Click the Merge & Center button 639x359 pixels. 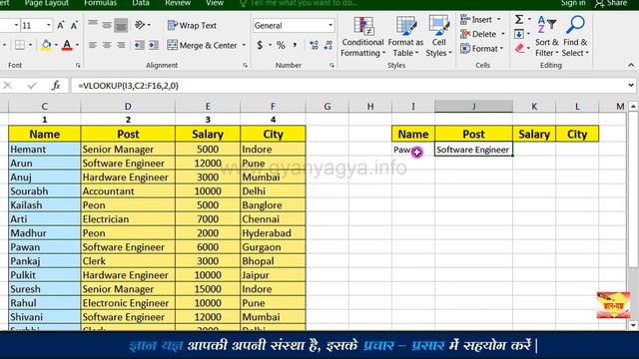(202, 45)
